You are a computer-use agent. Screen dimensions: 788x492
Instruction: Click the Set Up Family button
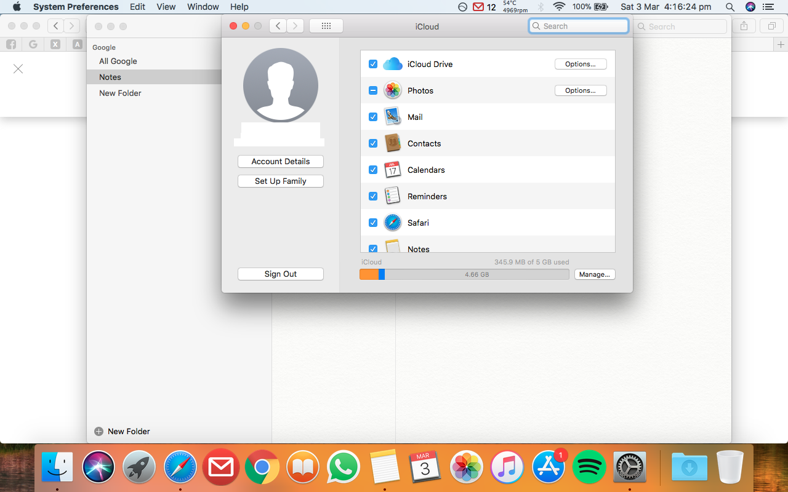tap(281, 181)
